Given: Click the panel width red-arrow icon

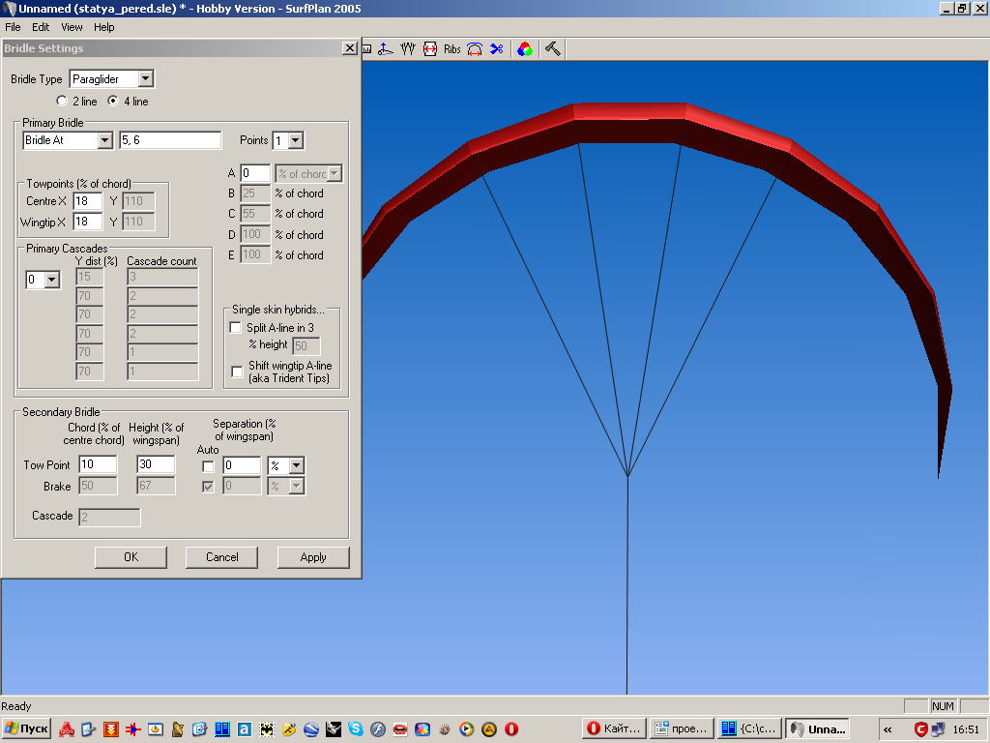Looking at the screenshot, I should [x=430, y=49].
